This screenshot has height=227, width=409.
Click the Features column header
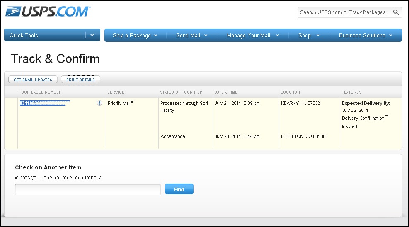[x=351, y=92]
